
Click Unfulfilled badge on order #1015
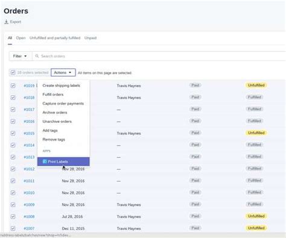pos(256,133)
